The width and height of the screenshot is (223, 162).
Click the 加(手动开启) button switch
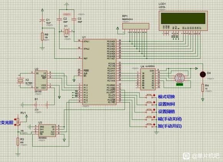point(149,125)
